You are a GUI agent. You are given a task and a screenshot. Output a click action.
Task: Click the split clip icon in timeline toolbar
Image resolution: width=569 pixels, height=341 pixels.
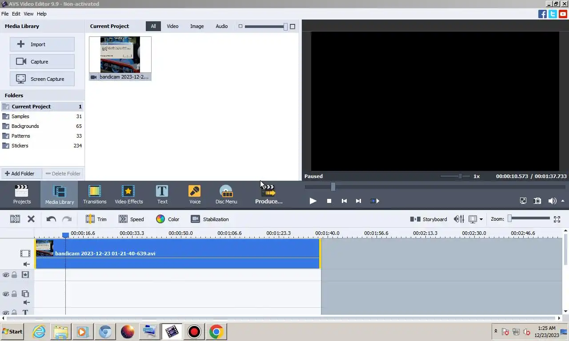click(x=15, y=219)
